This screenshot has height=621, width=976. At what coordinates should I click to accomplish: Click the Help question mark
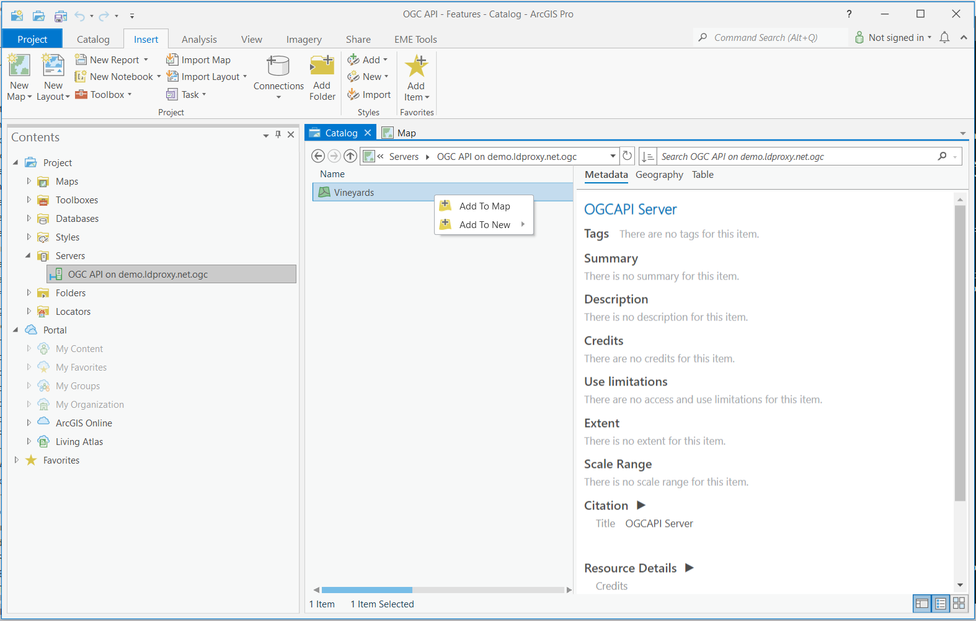click(x=849, y=14)
